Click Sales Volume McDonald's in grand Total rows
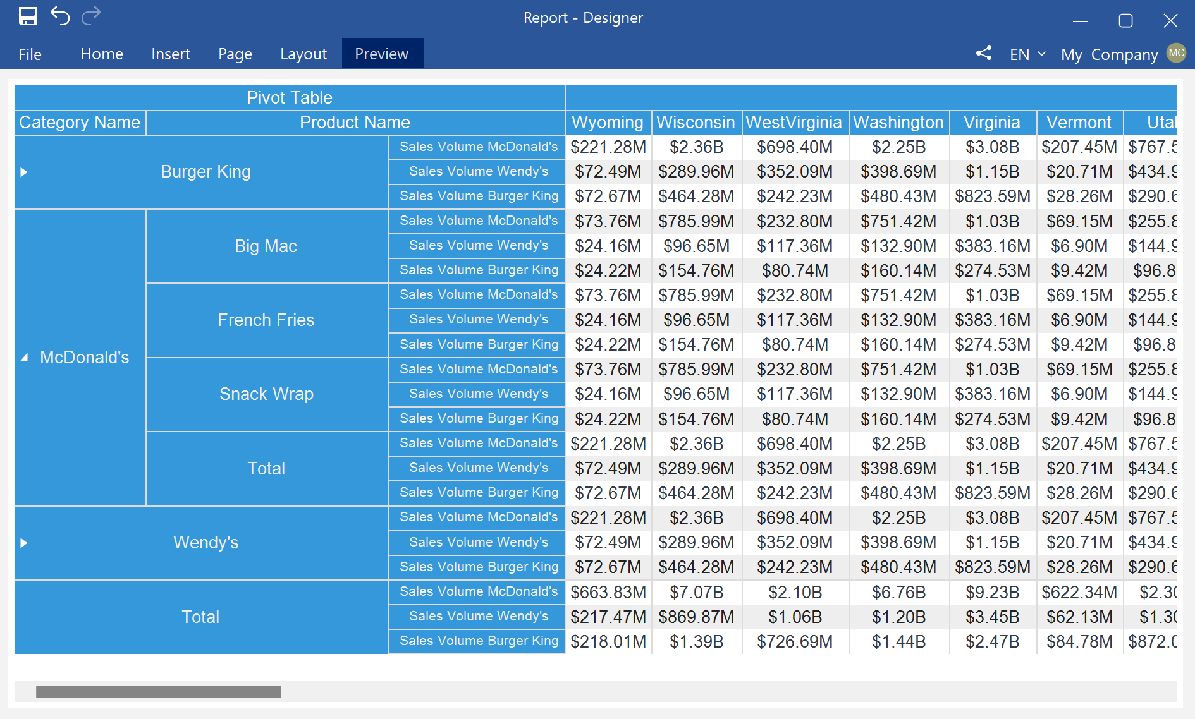 [x=478, y=592]
